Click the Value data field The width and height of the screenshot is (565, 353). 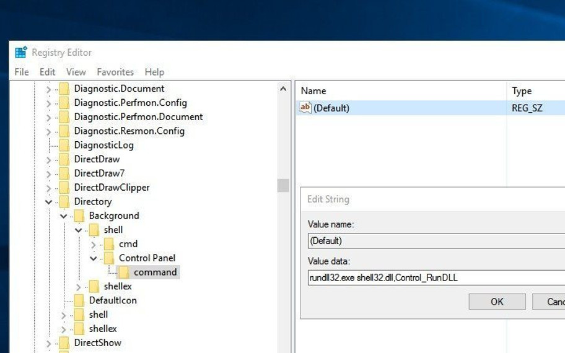click(436, 277)
